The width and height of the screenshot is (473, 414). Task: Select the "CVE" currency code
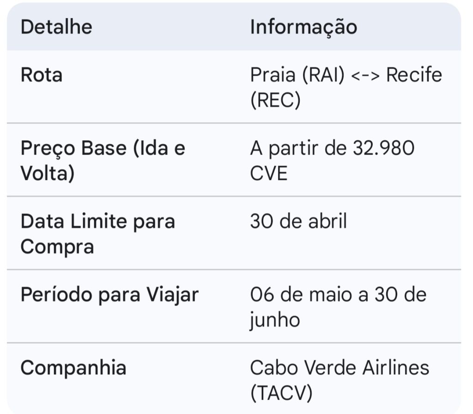tap(269, 174)
